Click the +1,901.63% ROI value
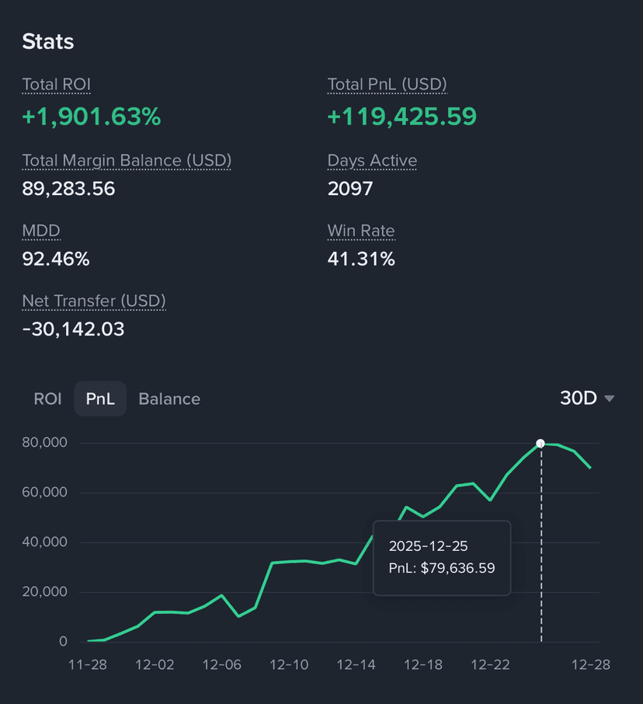643x704 pixels. pos(92,117)
